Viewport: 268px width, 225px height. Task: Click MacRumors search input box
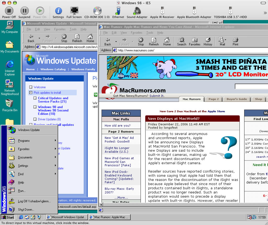[x=252, y=86]
